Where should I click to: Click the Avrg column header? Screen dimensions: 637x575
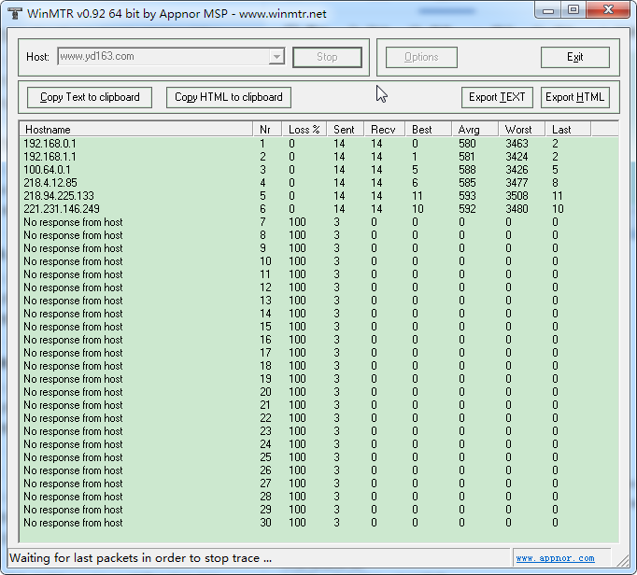pos(474,130)
